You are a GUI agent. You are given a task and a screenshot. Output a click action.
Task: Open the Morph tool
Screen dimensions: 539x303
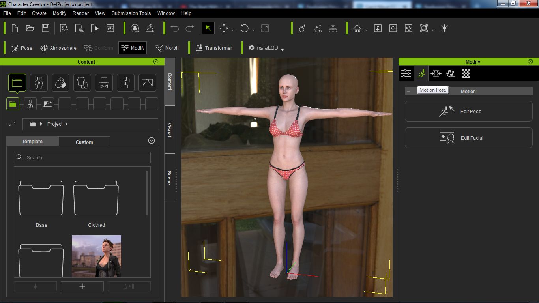[x=167, y=48]
